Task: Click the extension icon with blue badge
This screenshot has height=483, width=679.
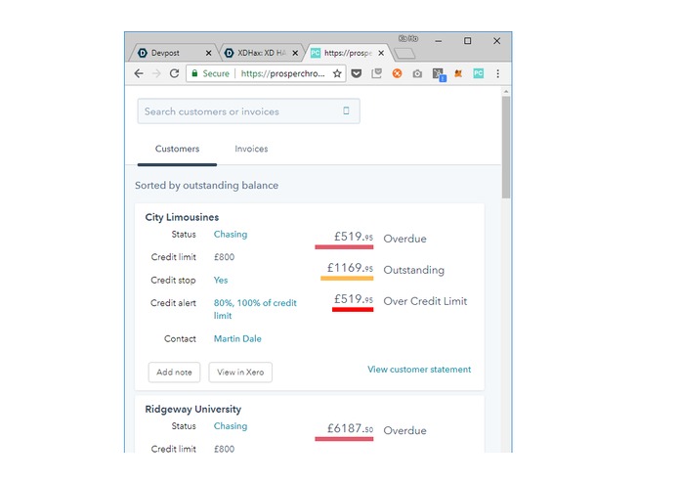Action: pyautogui.click(x=439, y=74)
